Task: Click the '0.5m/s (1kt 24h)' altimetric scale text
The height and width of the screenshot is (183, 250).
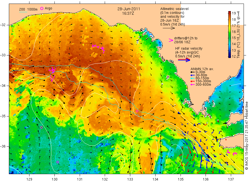Action: 173,24
